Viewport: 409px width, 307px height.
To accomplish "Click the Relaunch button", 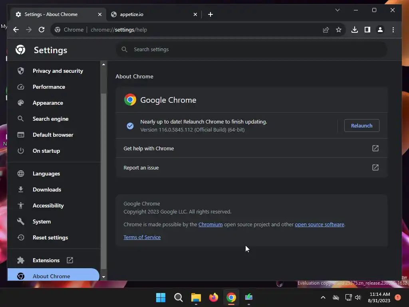I will (361, 126).
